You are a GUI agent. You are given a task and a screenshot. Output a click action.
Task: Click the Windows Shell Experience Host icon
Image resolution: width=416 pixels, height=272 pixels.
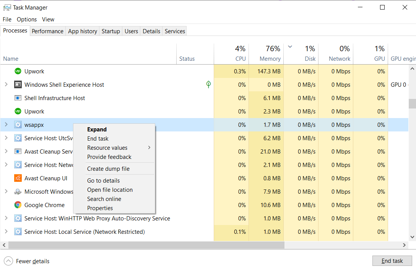pyautogui.click(x=18, y=85)
